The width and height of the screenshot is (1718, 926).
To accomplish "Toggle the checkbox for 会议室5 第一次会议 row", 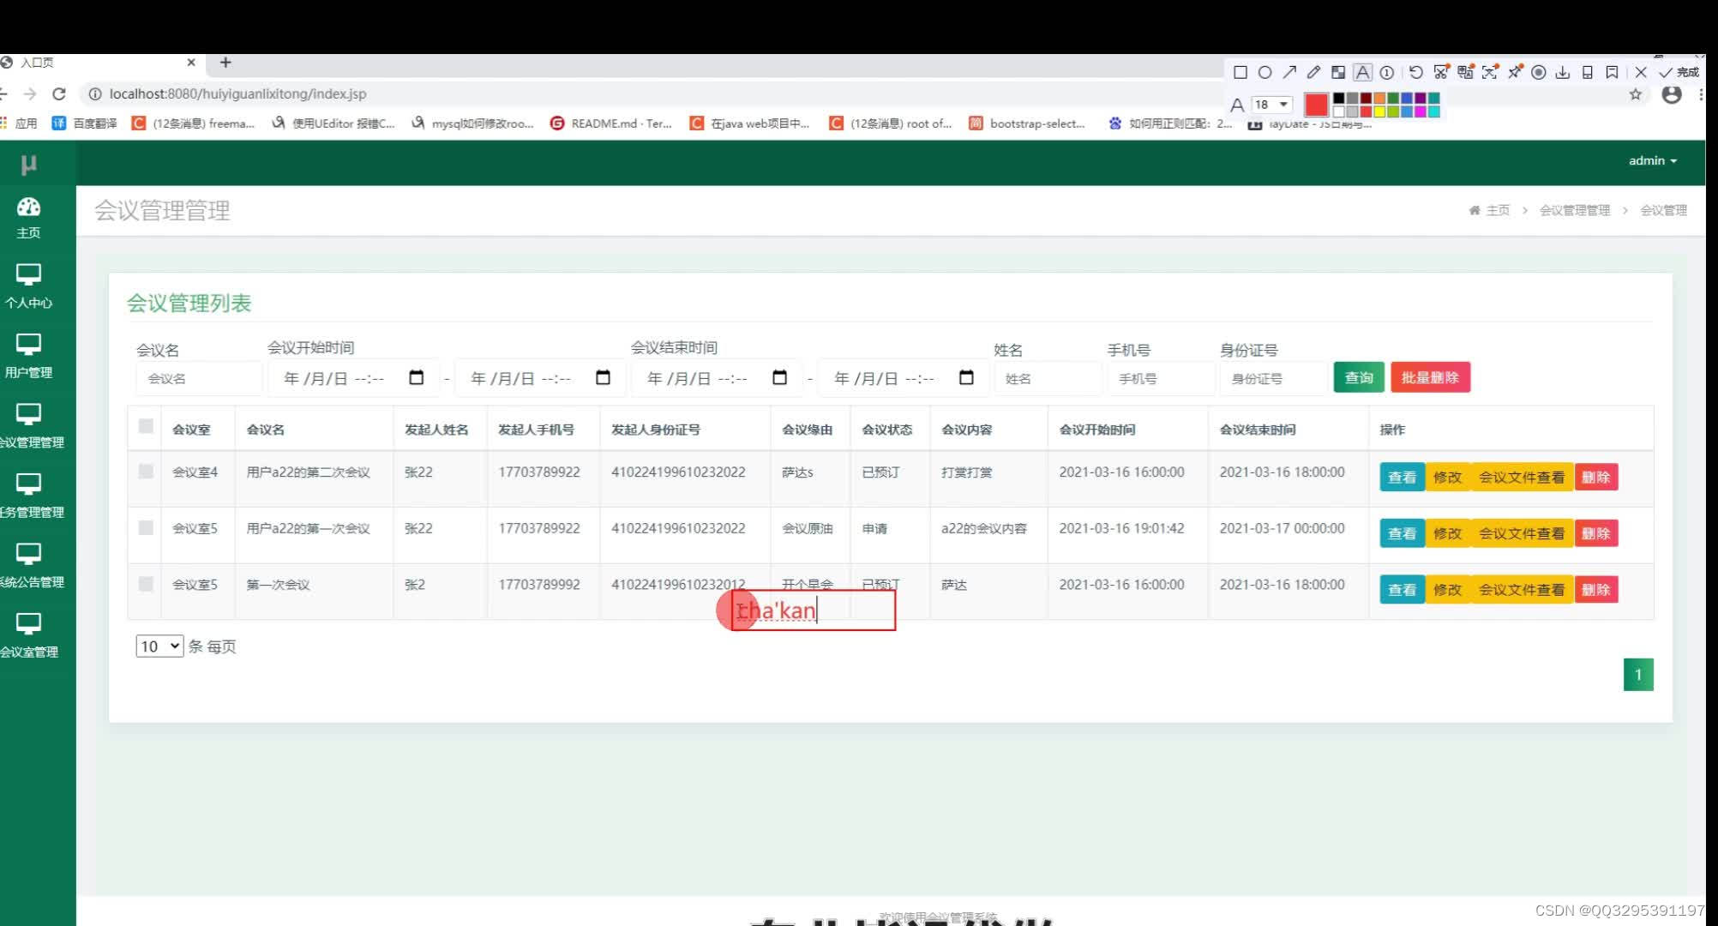I will click(x=146, y=583).
